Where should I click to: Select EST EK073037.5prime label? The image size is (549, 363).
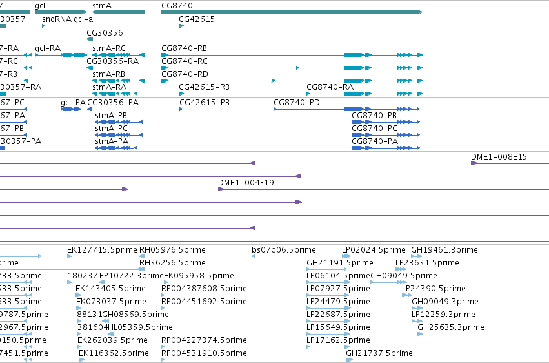(x=111, y=302)
